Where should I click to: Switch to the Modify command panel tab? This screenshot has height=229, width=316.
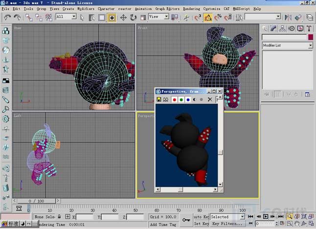(273, 28)
